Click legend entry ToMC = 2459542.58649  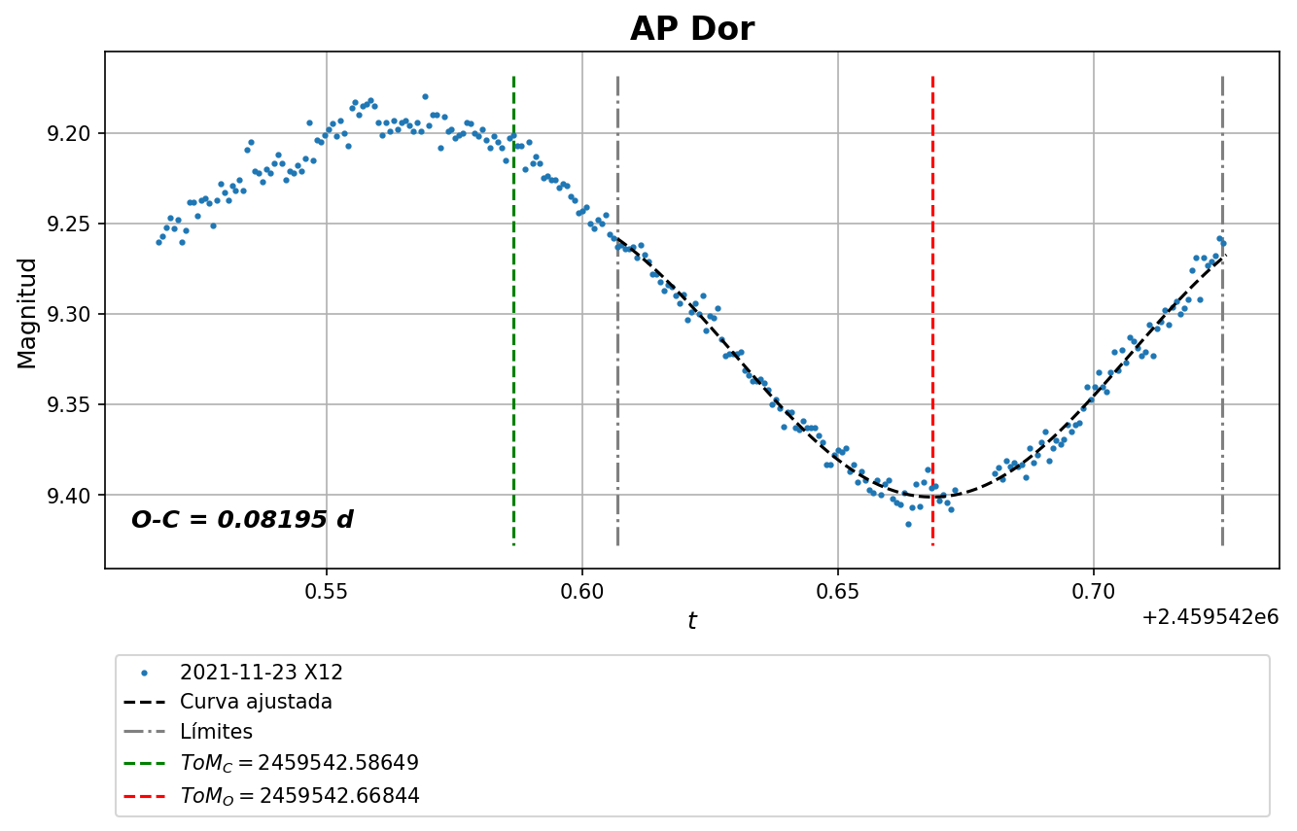coord(299,763)
